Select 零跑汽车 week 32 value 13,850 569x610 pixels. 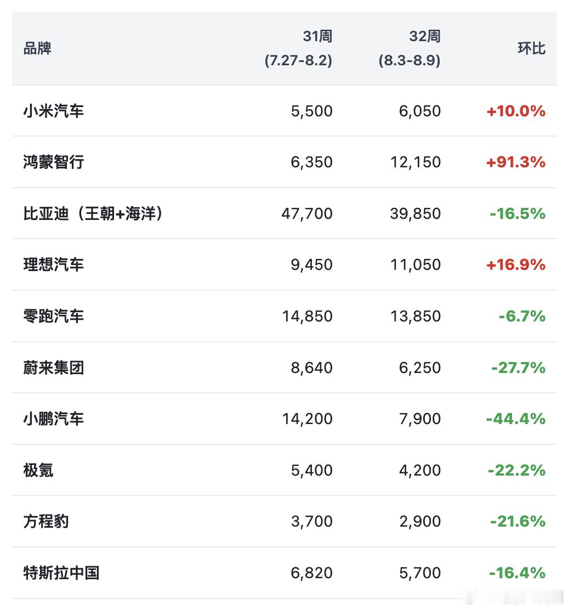tap(416, 317)
